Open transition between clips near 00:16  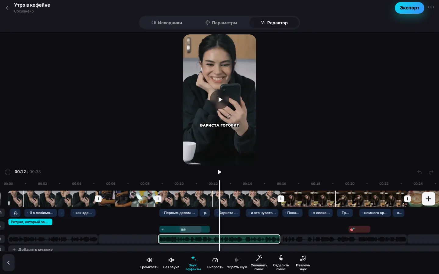281,199
